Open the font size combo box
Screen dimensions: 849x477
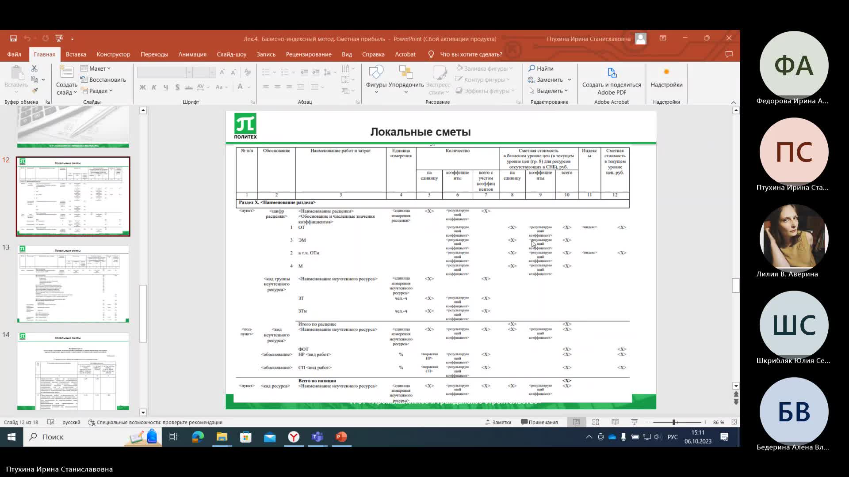tap(204, 72)
